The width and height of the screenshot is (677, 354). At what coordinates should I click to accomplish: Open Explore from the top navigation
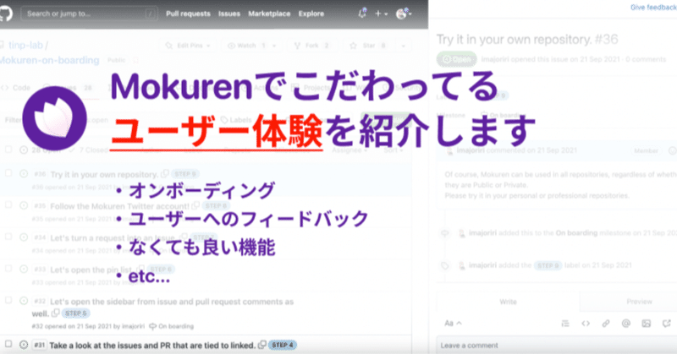tap(311, 14)
